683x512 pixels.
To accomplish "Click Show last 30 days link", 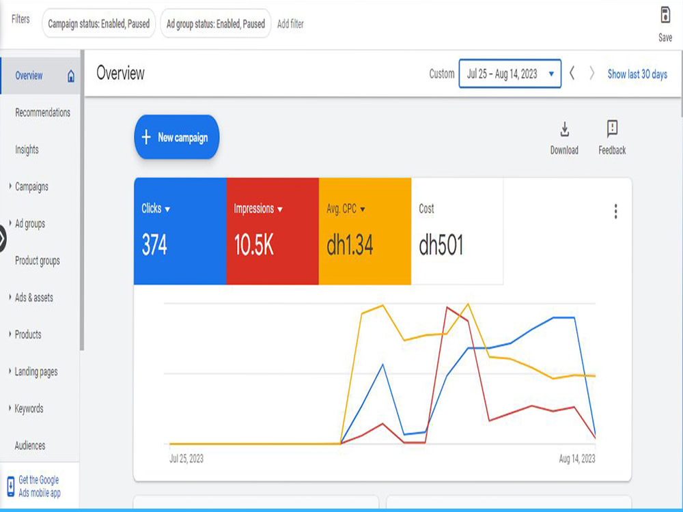I will [637, 74].
